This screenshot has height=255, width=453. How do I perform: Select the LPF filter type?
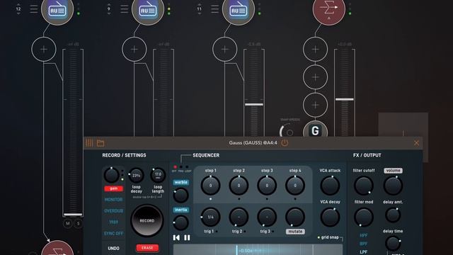tap(363, 252)
